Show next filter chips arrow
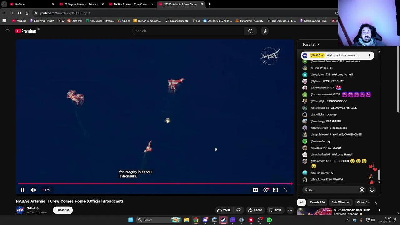Viewport: 400px width, 225px height. pos(376,203)
